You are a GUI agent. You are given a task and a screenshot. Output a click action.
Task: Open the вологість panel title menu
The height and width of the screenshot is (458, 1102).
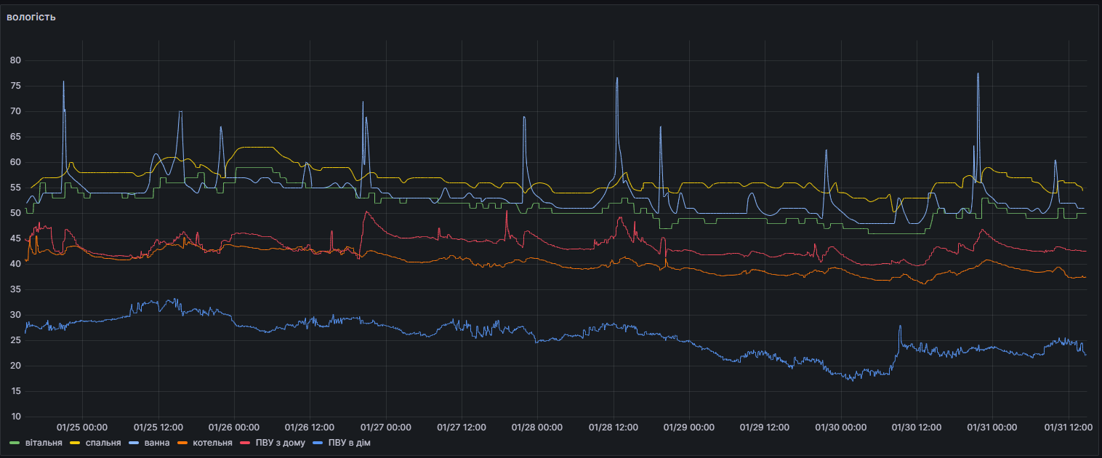pos(31,17)
